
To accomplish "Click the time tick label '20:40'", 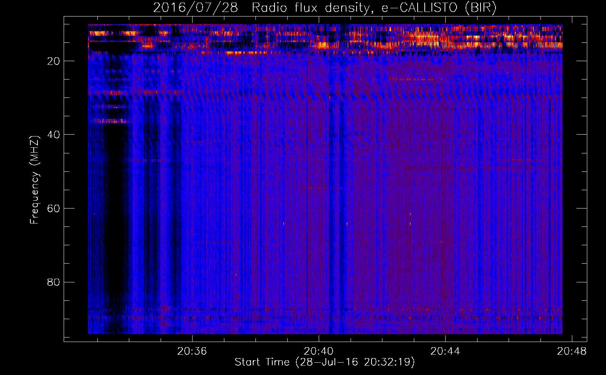I will [318, 351].
